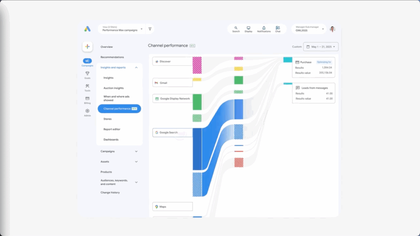Click the Google Search channel node
Viewport: 420px width, 236px height.
(172, 133)
